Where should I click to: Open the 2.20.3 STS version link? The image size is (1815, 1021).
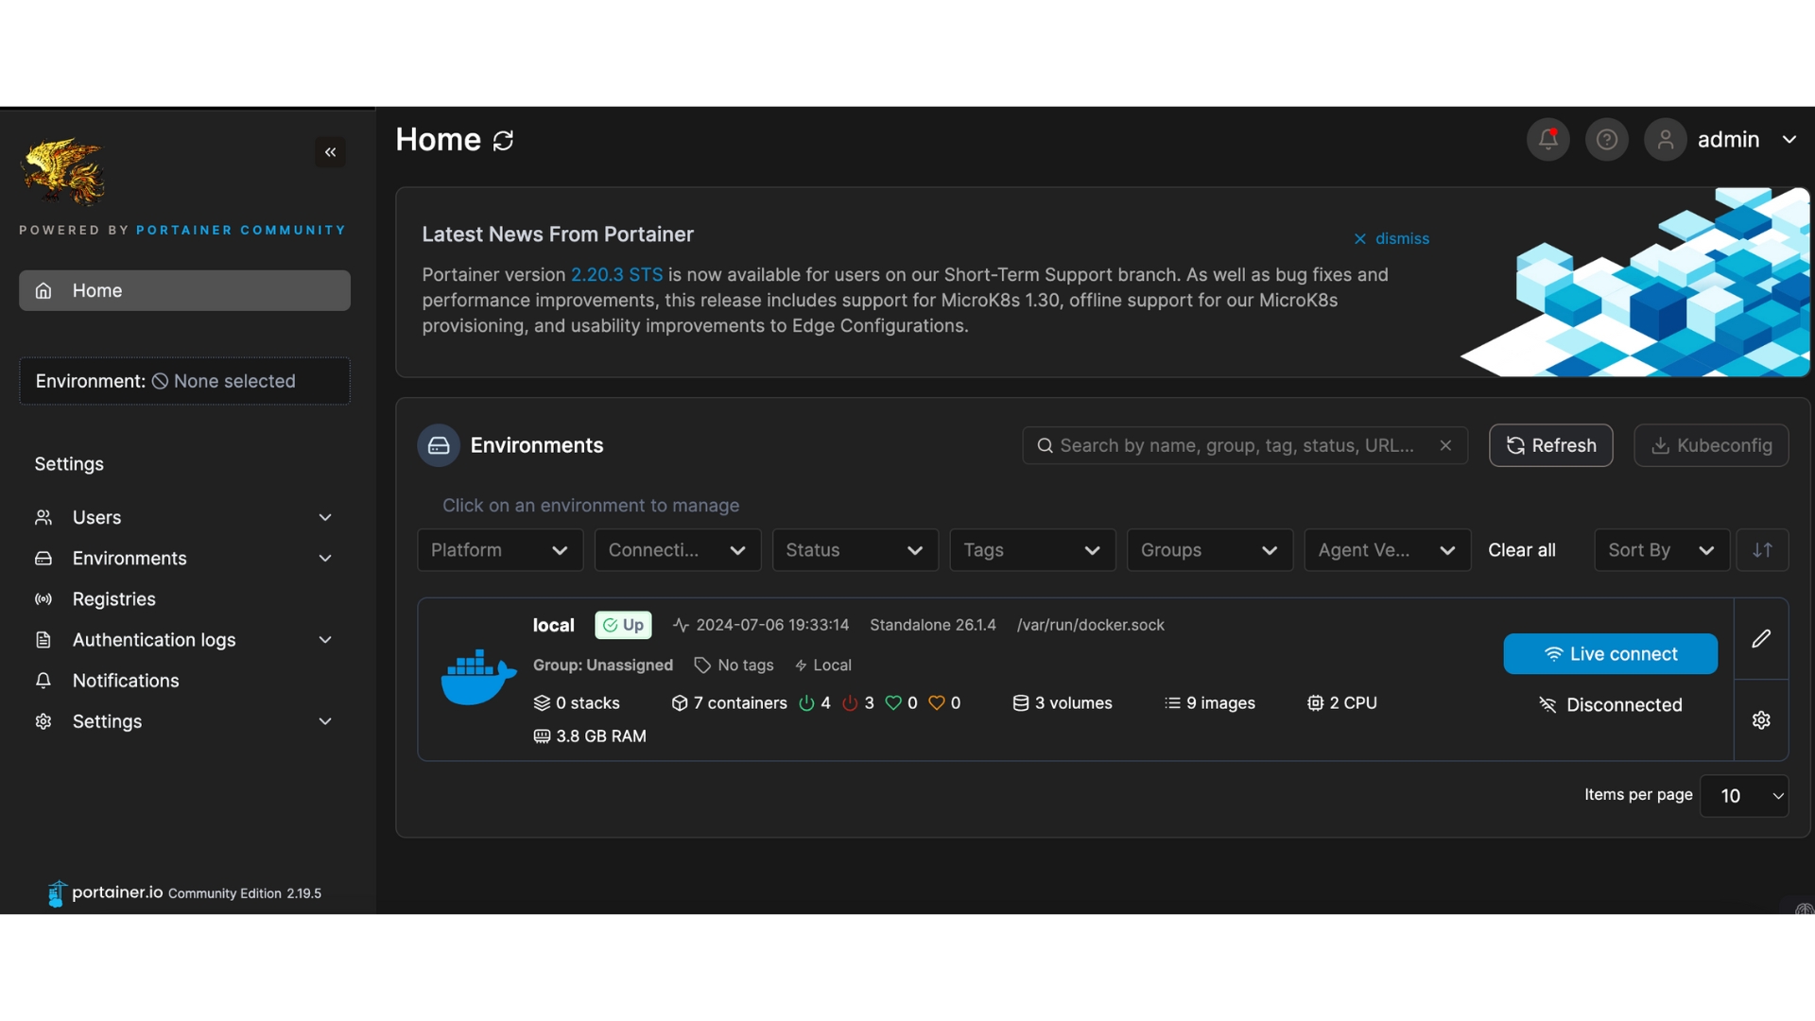pos(616,275)
